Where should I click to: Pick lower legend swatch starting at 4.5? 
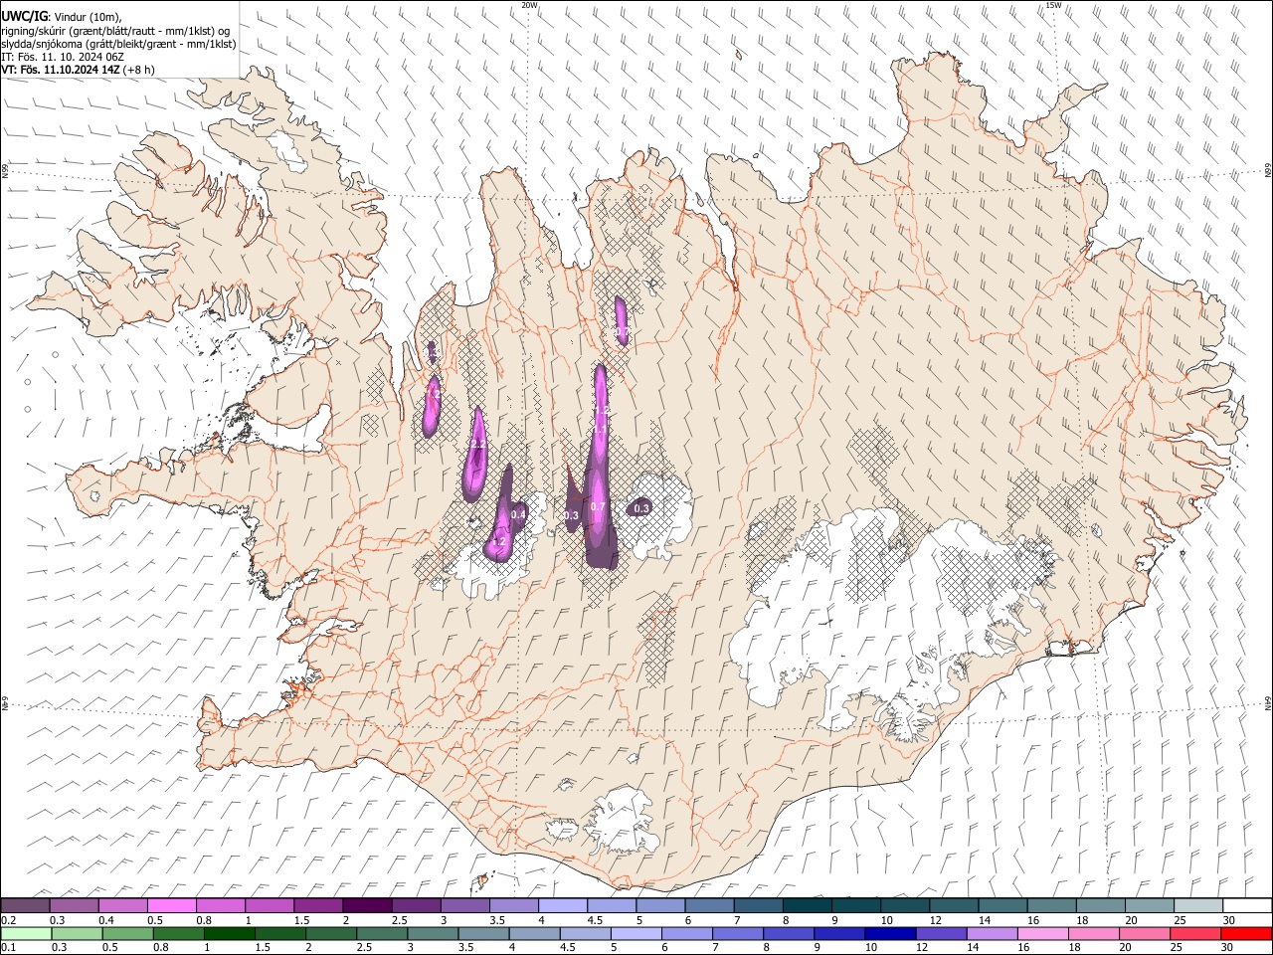[584, 934]
